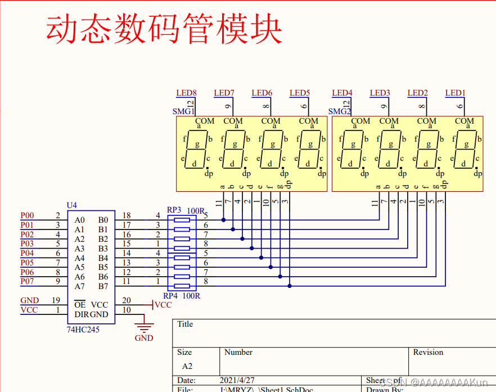Click the A7 pin name on U4

coord(80,286)
